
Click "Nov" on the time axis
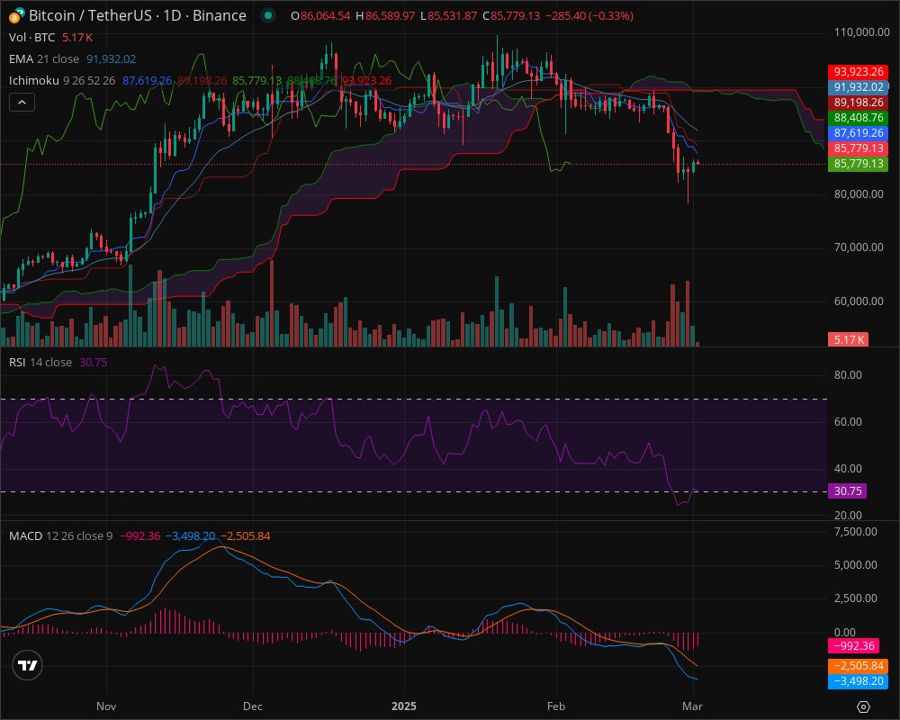pos(105,706)
